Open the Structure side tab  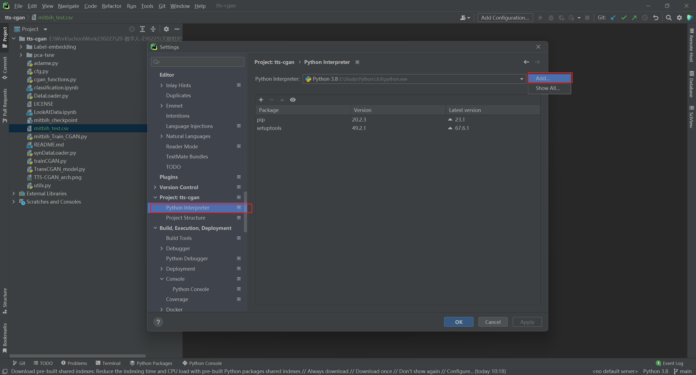click(5, 301)
